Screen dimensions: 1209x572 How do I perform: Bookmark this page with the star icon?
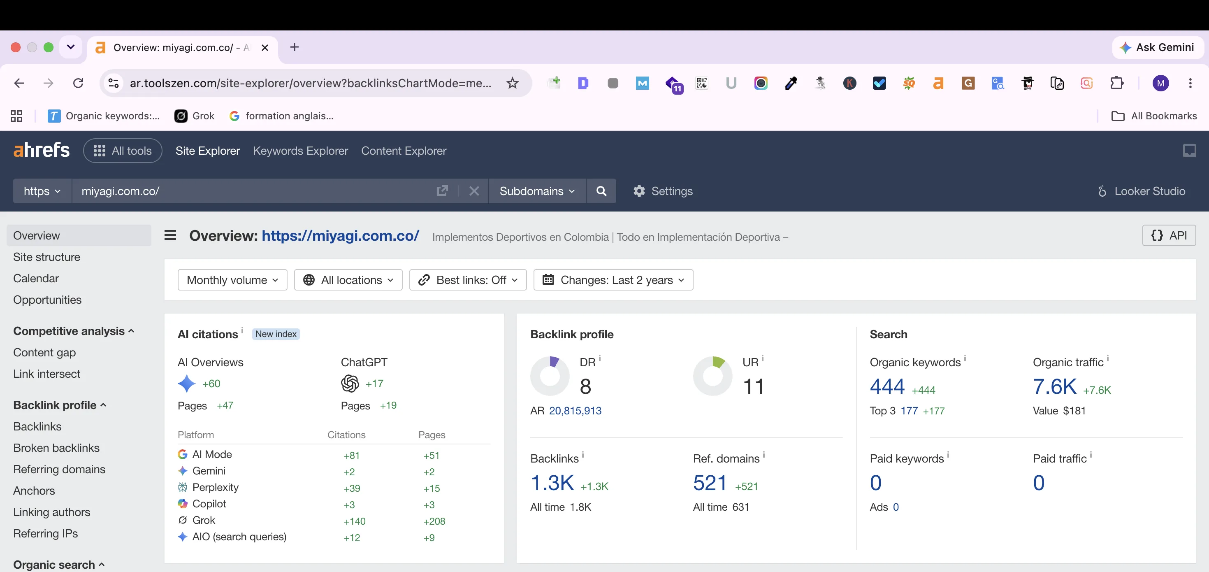tap(512, 83)
